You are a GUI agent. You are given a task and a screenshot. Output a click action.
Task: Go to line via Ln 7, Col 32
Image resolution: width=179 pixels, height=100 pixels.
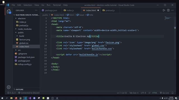122,93
